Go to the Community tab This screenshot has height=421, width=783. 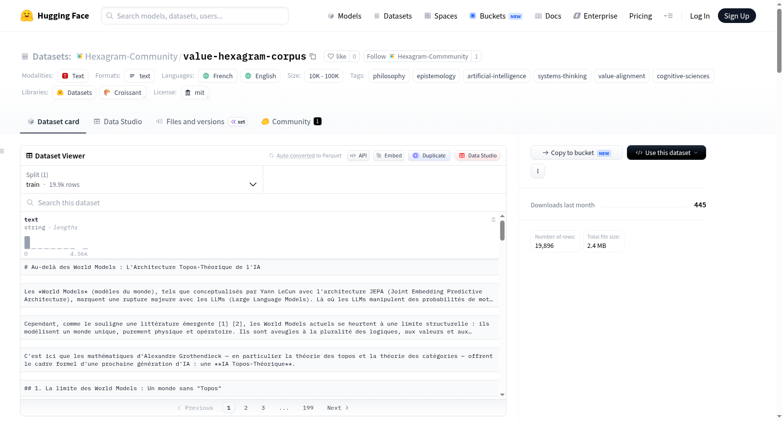291,122
